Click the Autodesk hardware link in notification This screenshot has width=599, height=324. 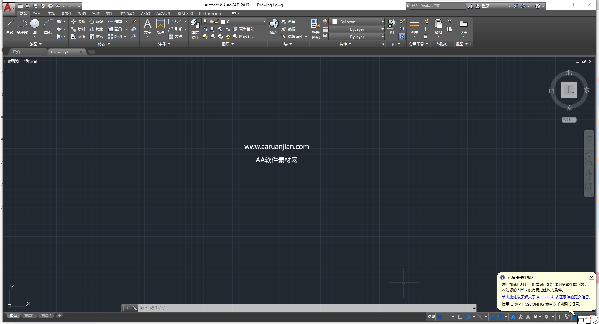click(546, 297)
